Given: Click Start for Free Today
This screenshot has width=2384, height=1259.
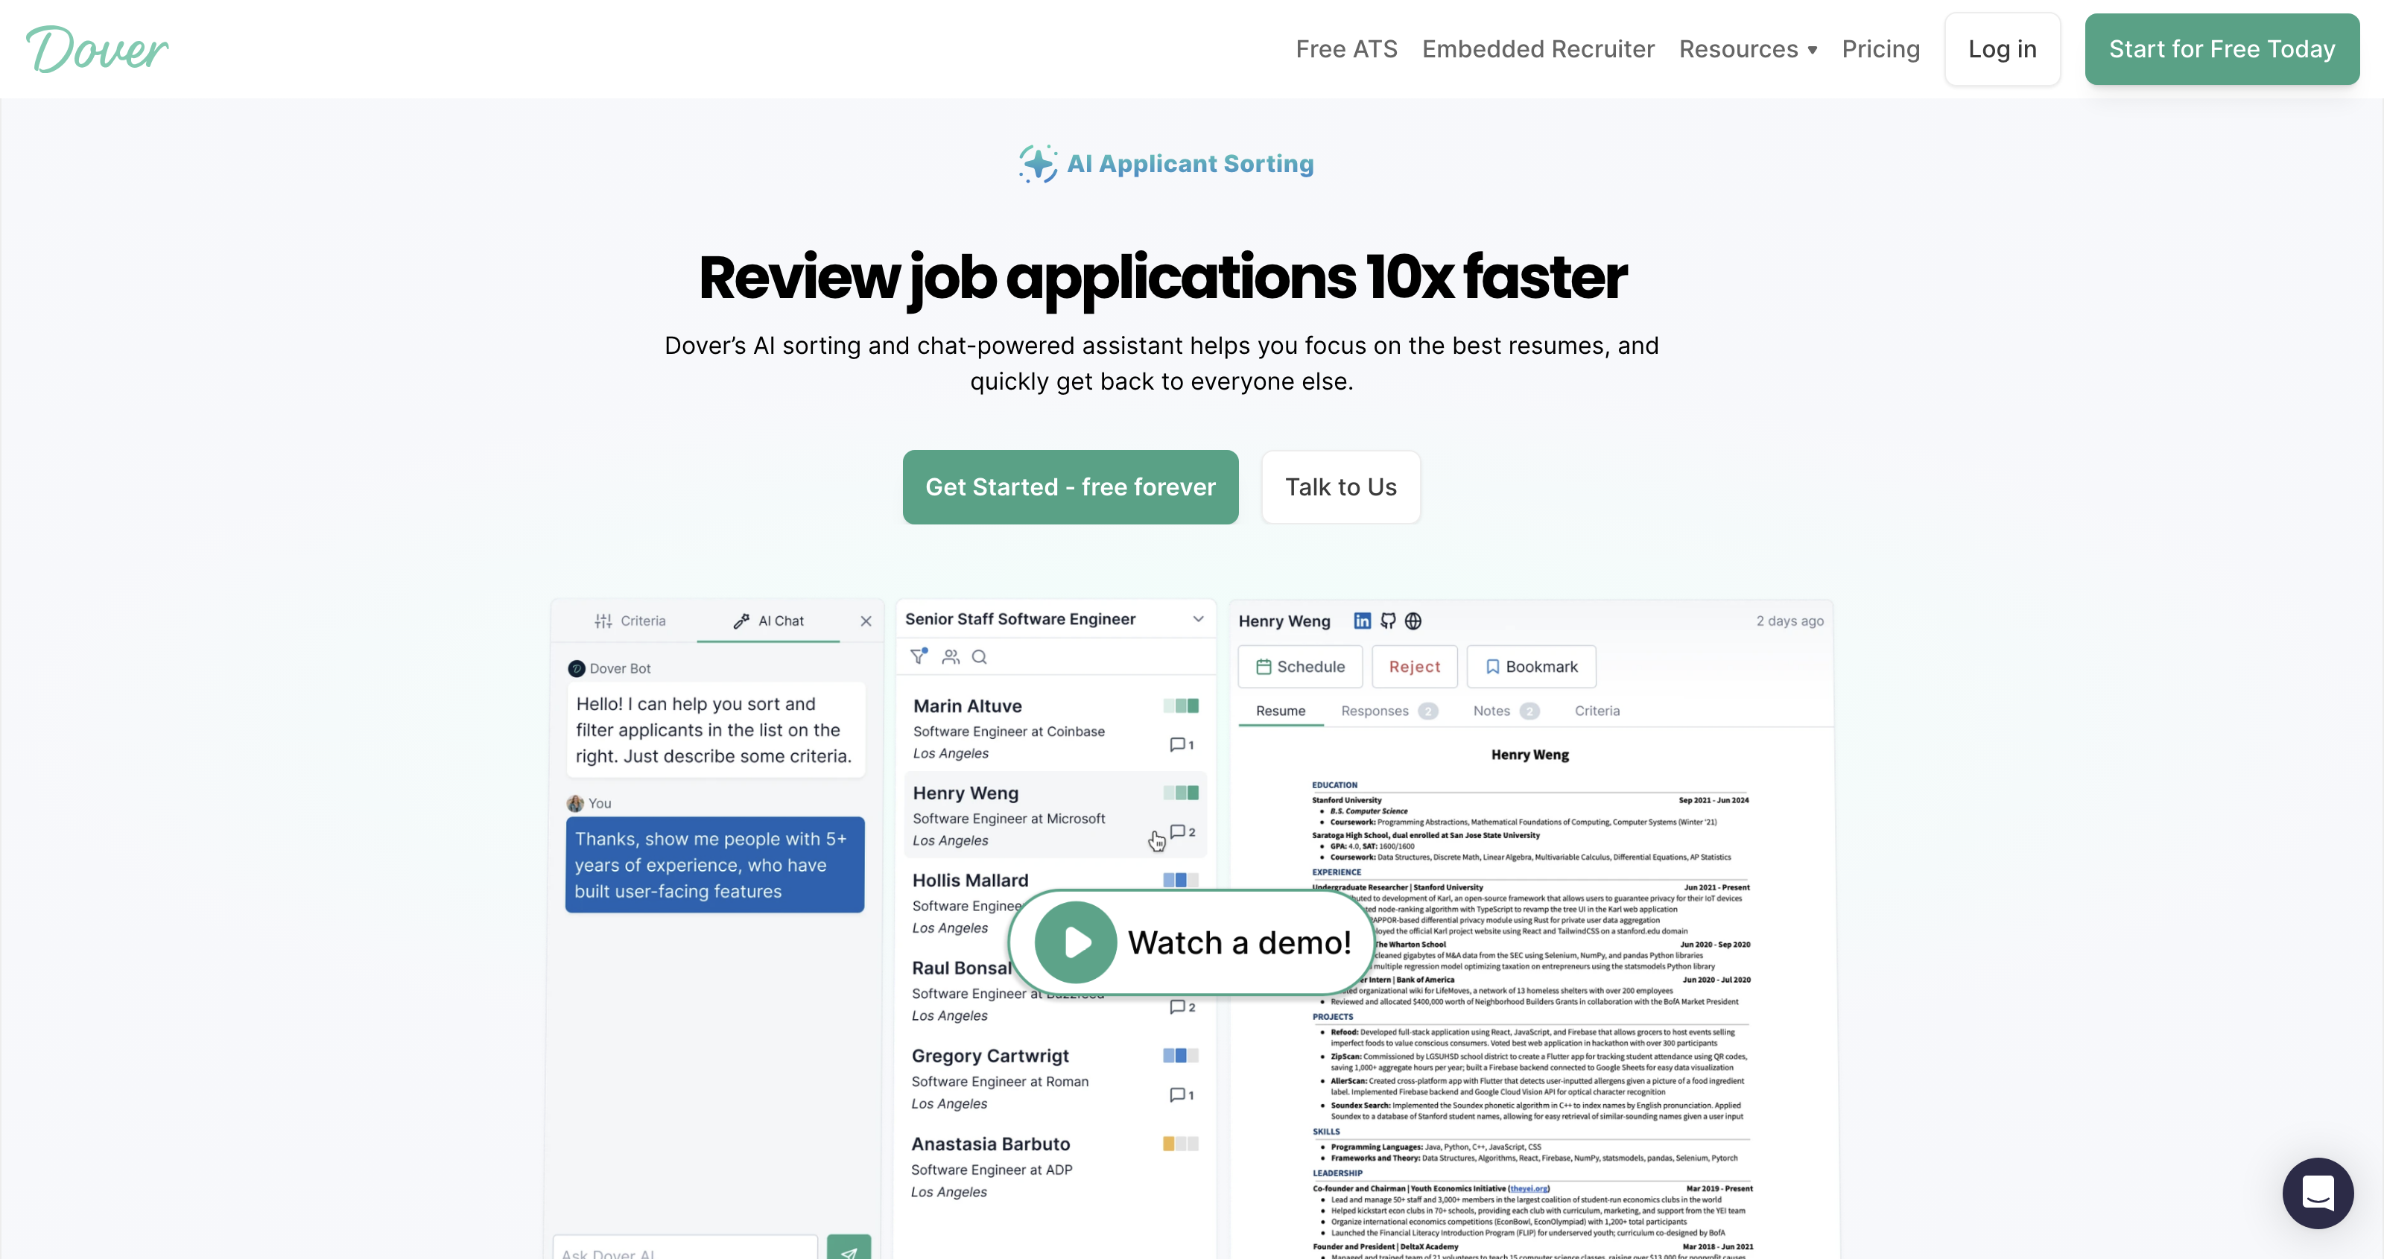Looking at the screenshot, I should click(2222, 49).
